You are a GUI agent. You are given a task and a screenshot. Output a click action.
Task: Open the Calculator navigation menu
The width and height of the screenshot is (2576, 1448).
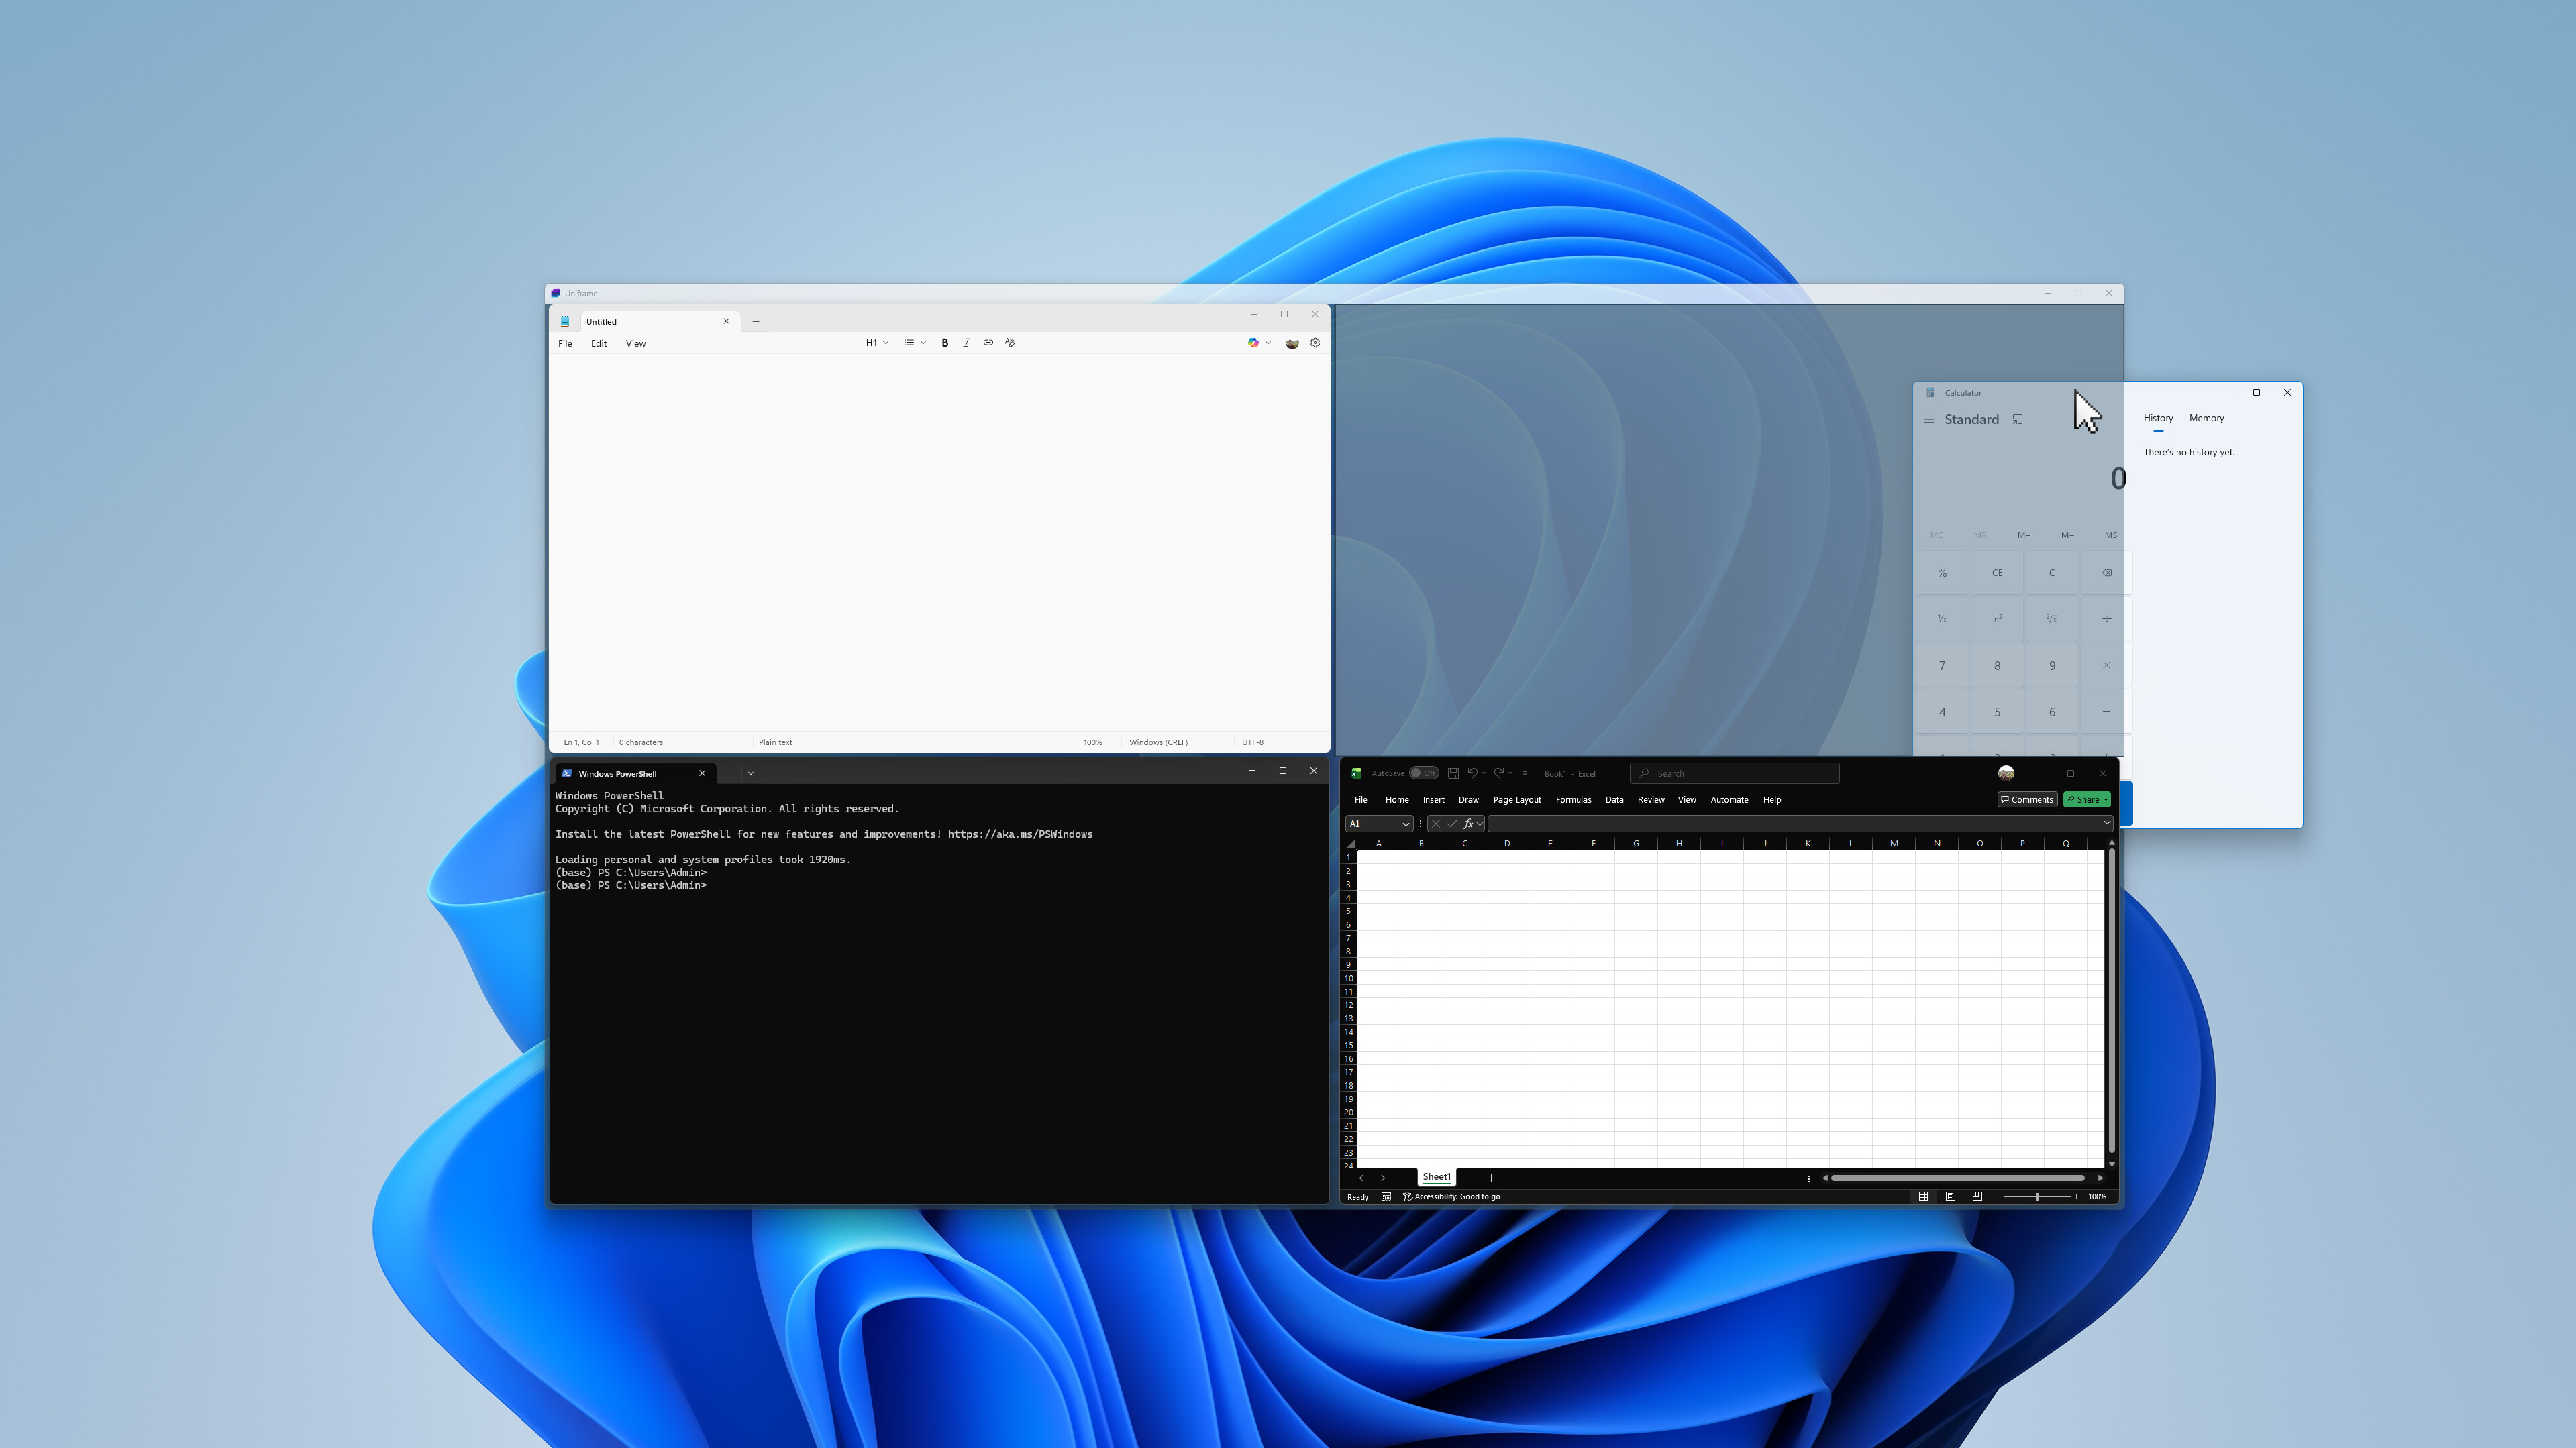click(x=1929, y=420)
